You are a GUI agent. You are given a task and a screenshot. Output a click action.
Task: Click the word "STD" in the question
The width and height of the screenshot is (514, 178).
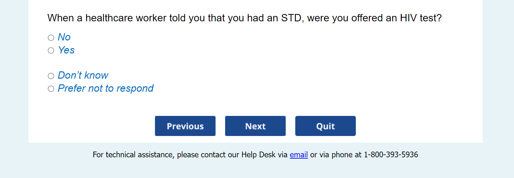pyautogui.click(x=291, y=18)
